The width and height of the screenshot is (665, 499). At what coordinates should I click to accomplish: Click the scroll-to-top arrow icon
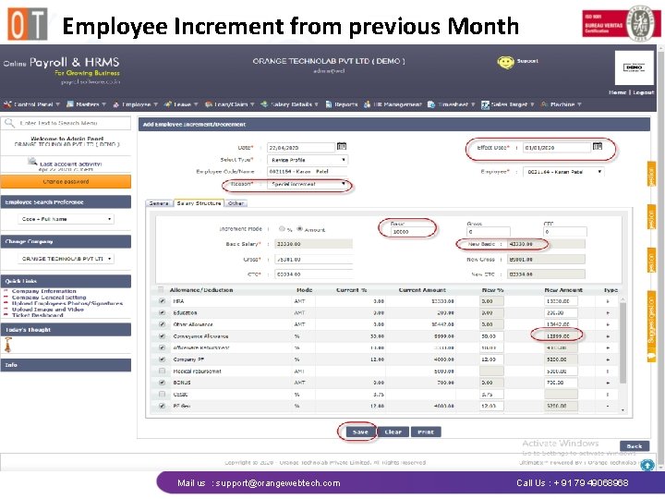click(x=647, y=466)
